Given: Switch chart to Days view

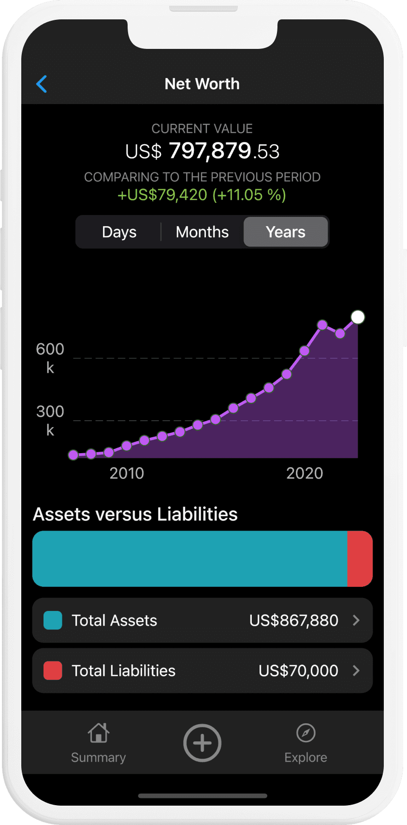Looking at the screenshot, I should pos(119,232).
